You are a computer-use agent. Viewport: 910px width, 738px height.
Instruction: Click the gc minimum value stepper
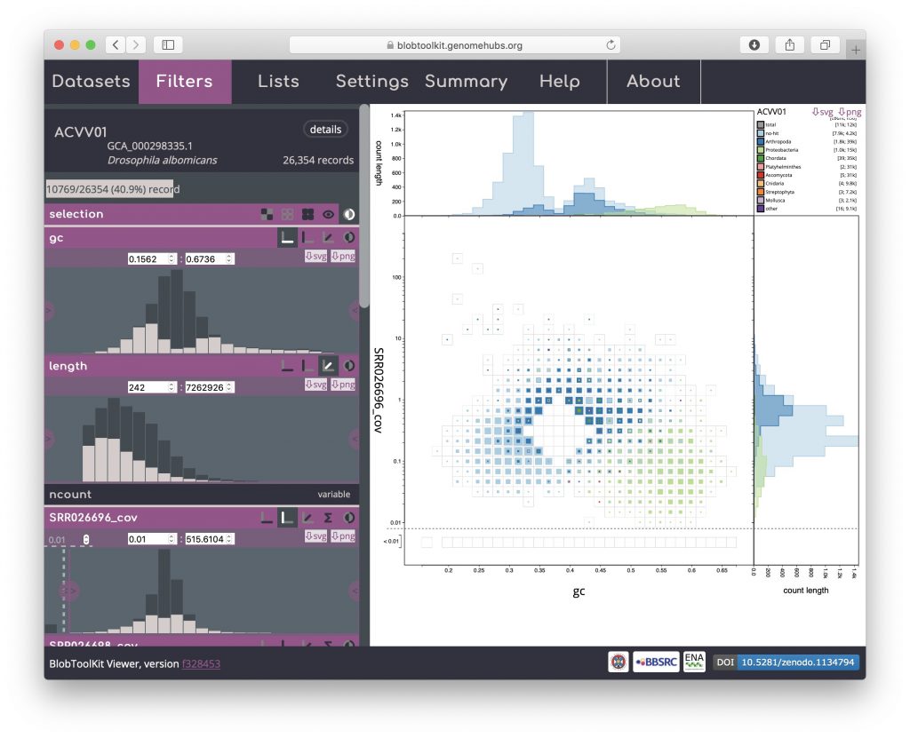[x=172, y=258]
